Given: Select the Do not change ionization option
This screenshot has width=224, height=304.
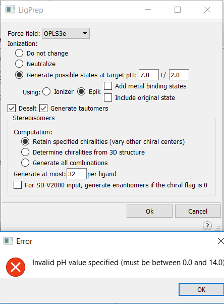Looking at the screenshot, I should pyautogui.click(x=19, y=53).
